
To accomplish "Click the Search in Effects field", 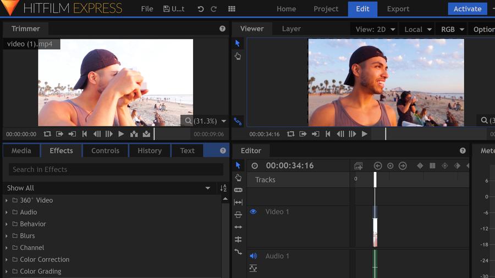I will tap(116, 170).
